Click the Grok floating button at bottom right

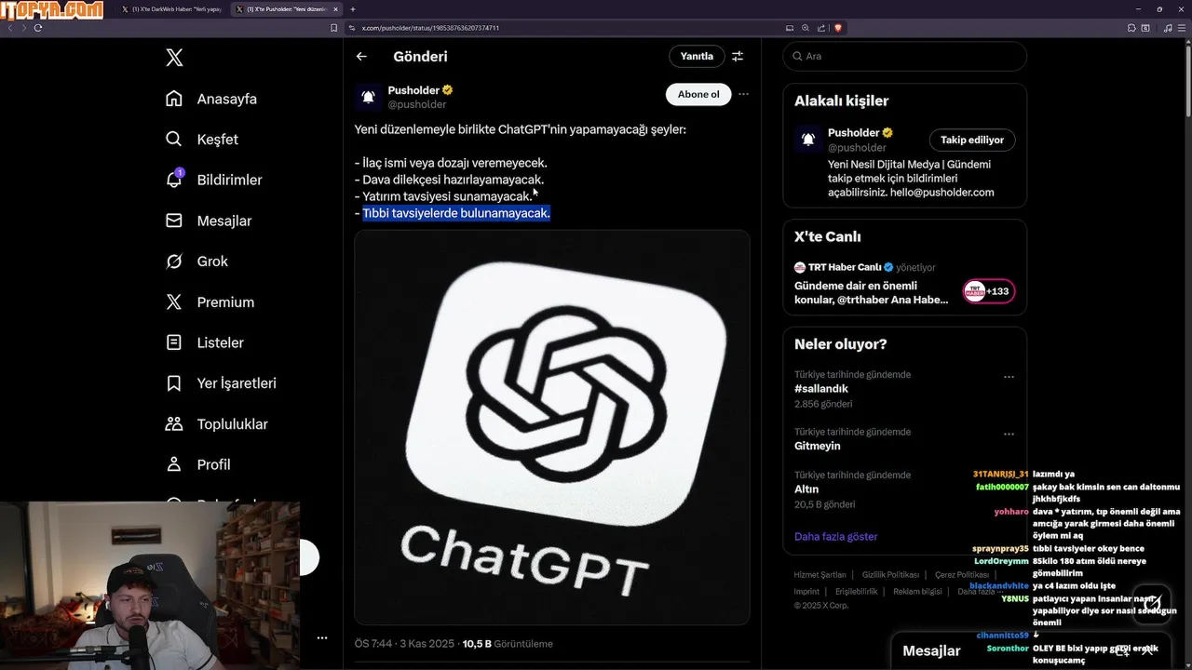click(x=1152, y=602)
